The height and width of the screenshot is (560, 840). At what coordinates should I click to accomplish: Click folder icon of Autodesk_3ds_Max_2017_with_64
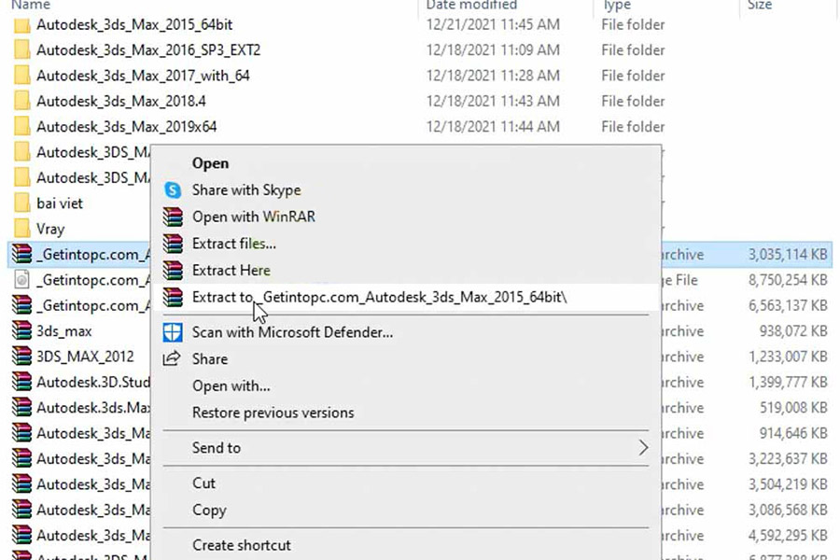coord(21,77)
